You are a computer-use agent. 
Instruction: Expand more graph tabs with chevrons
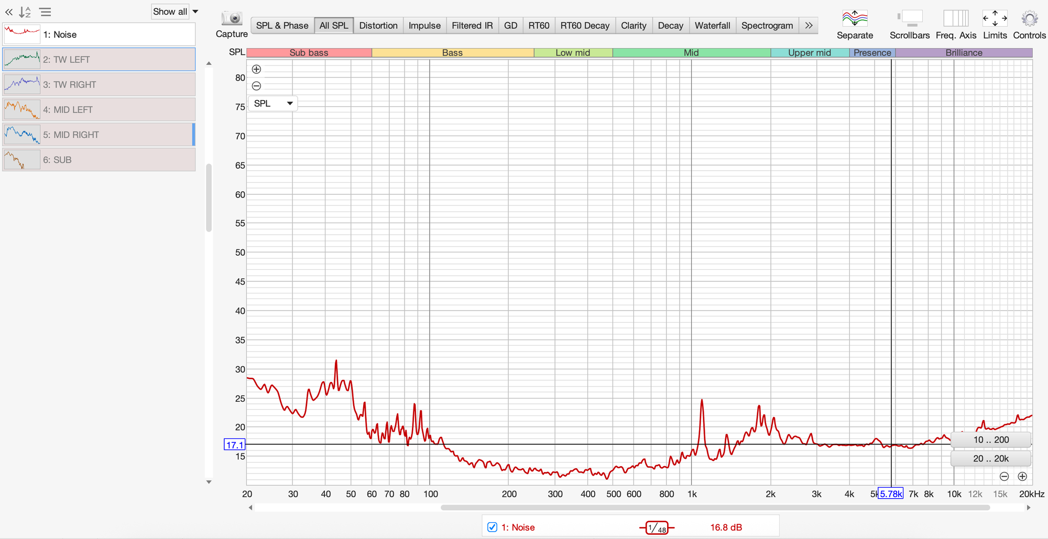pos(809,26)
